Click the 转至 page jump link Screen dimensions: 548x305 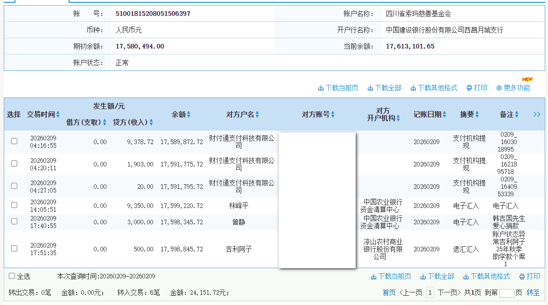534,292
